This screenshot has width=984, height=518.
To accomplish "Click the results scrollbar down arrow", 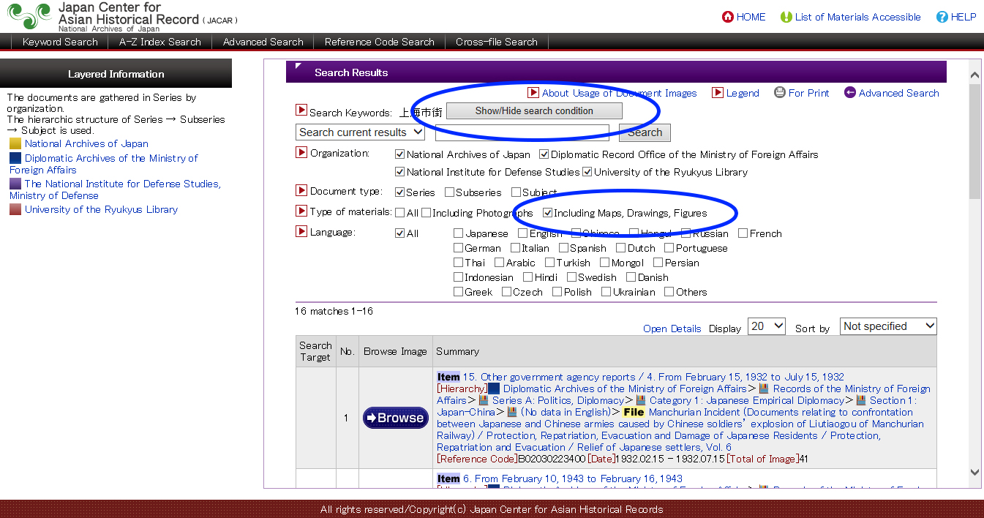I will tap(974, 473).
